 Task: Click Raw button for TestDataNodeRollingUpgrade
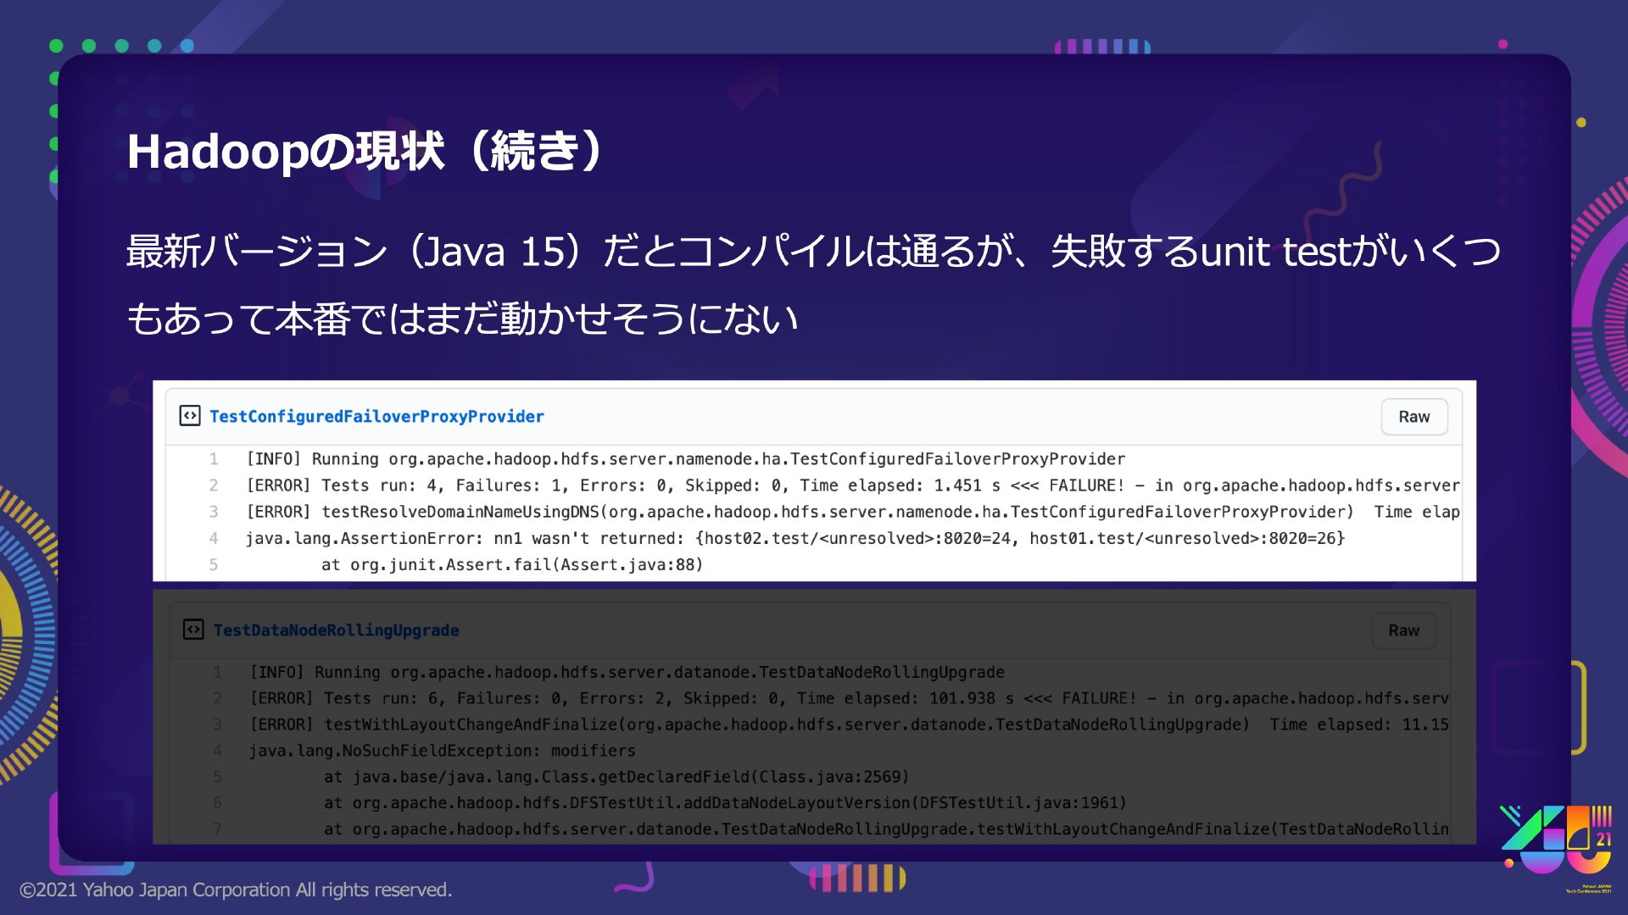(x=1403, y=630)
